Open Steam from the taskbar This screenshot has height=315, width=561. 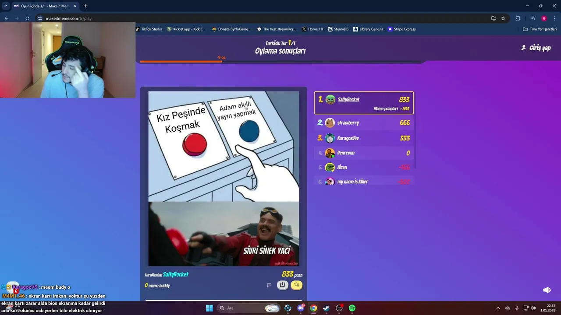coord(326,308)
